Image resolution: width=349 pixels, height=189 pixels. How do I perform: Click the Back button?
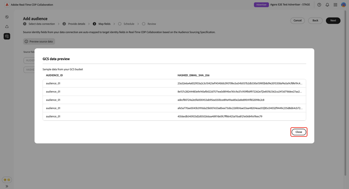click(x=315, y=20)
